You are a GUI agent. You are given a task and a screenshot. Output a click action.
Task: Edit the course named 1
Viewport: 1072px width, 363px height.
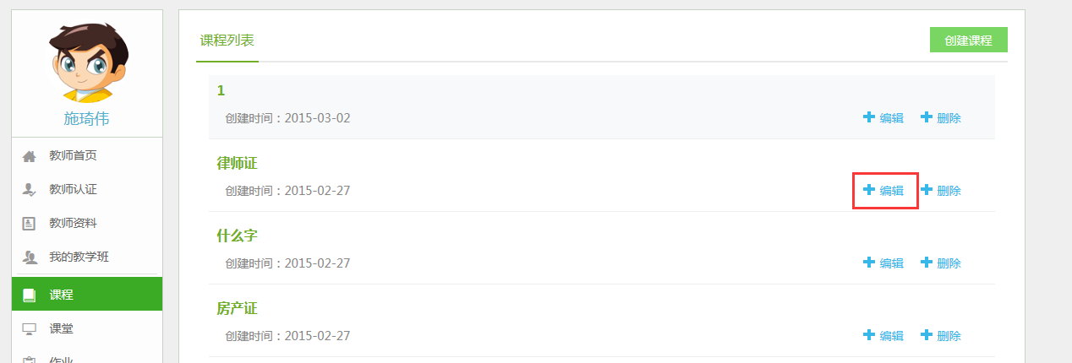click(x=883, y=118)
